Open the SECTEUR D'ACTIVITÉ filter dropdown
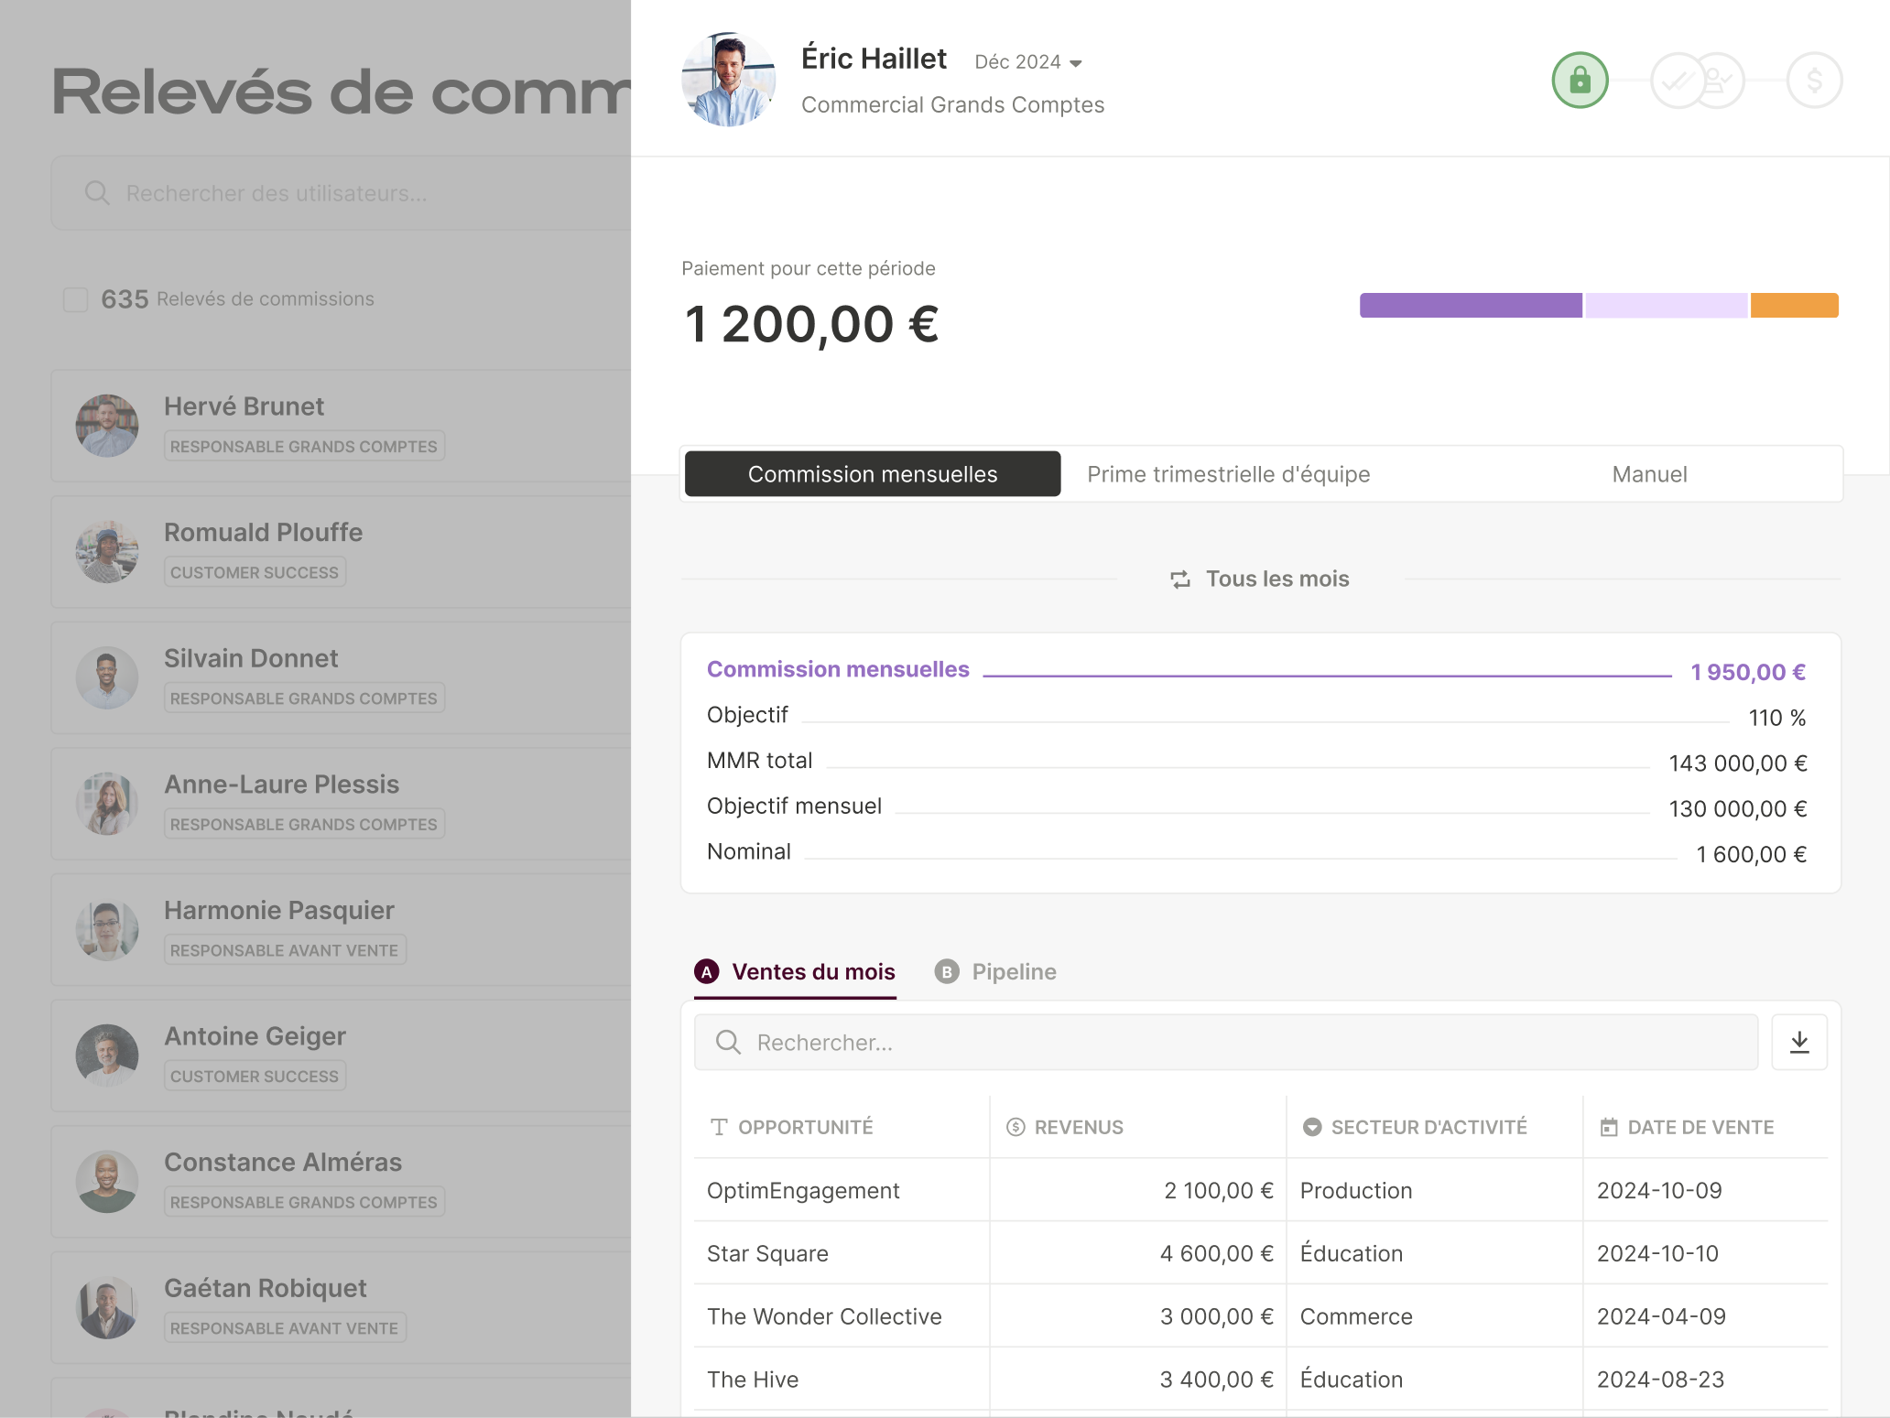Screen dimensions: 1890x1418 1312,1127
